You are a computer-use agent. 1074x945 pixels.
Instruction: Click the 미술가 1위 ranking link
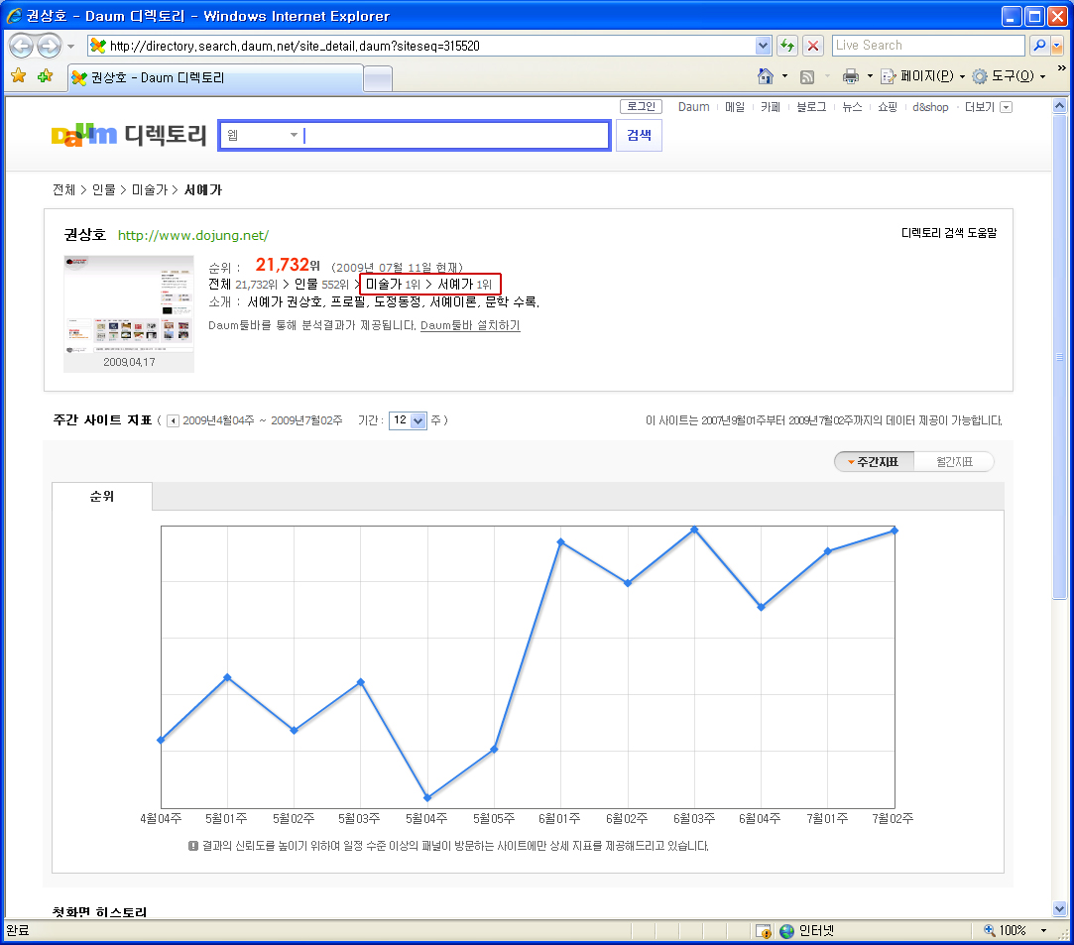pos(393,284)
